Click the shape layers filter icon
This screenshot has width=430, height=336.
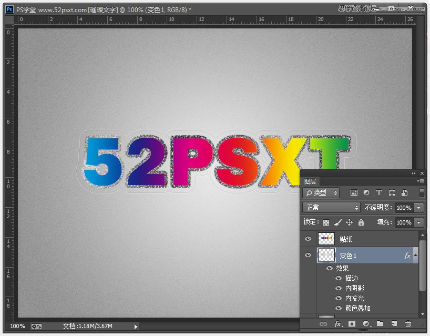click(x=392, y=193)
